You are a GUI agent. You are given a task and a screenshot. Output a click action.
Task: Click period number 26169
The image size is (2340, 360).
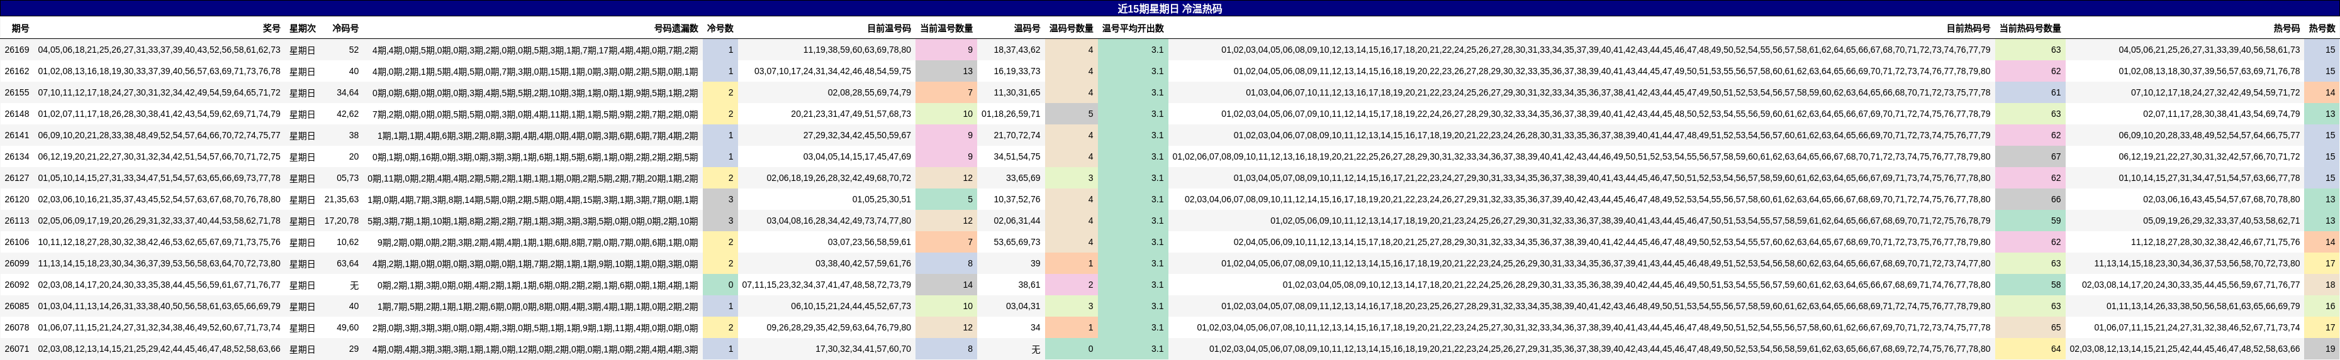pyautogui.click(x=16, y=50)
